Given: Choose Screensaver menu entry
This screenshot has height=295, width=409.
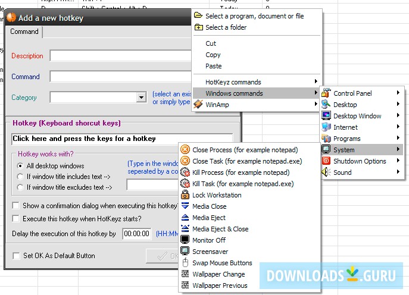Looking at the screenshot, I should point(249,252).
